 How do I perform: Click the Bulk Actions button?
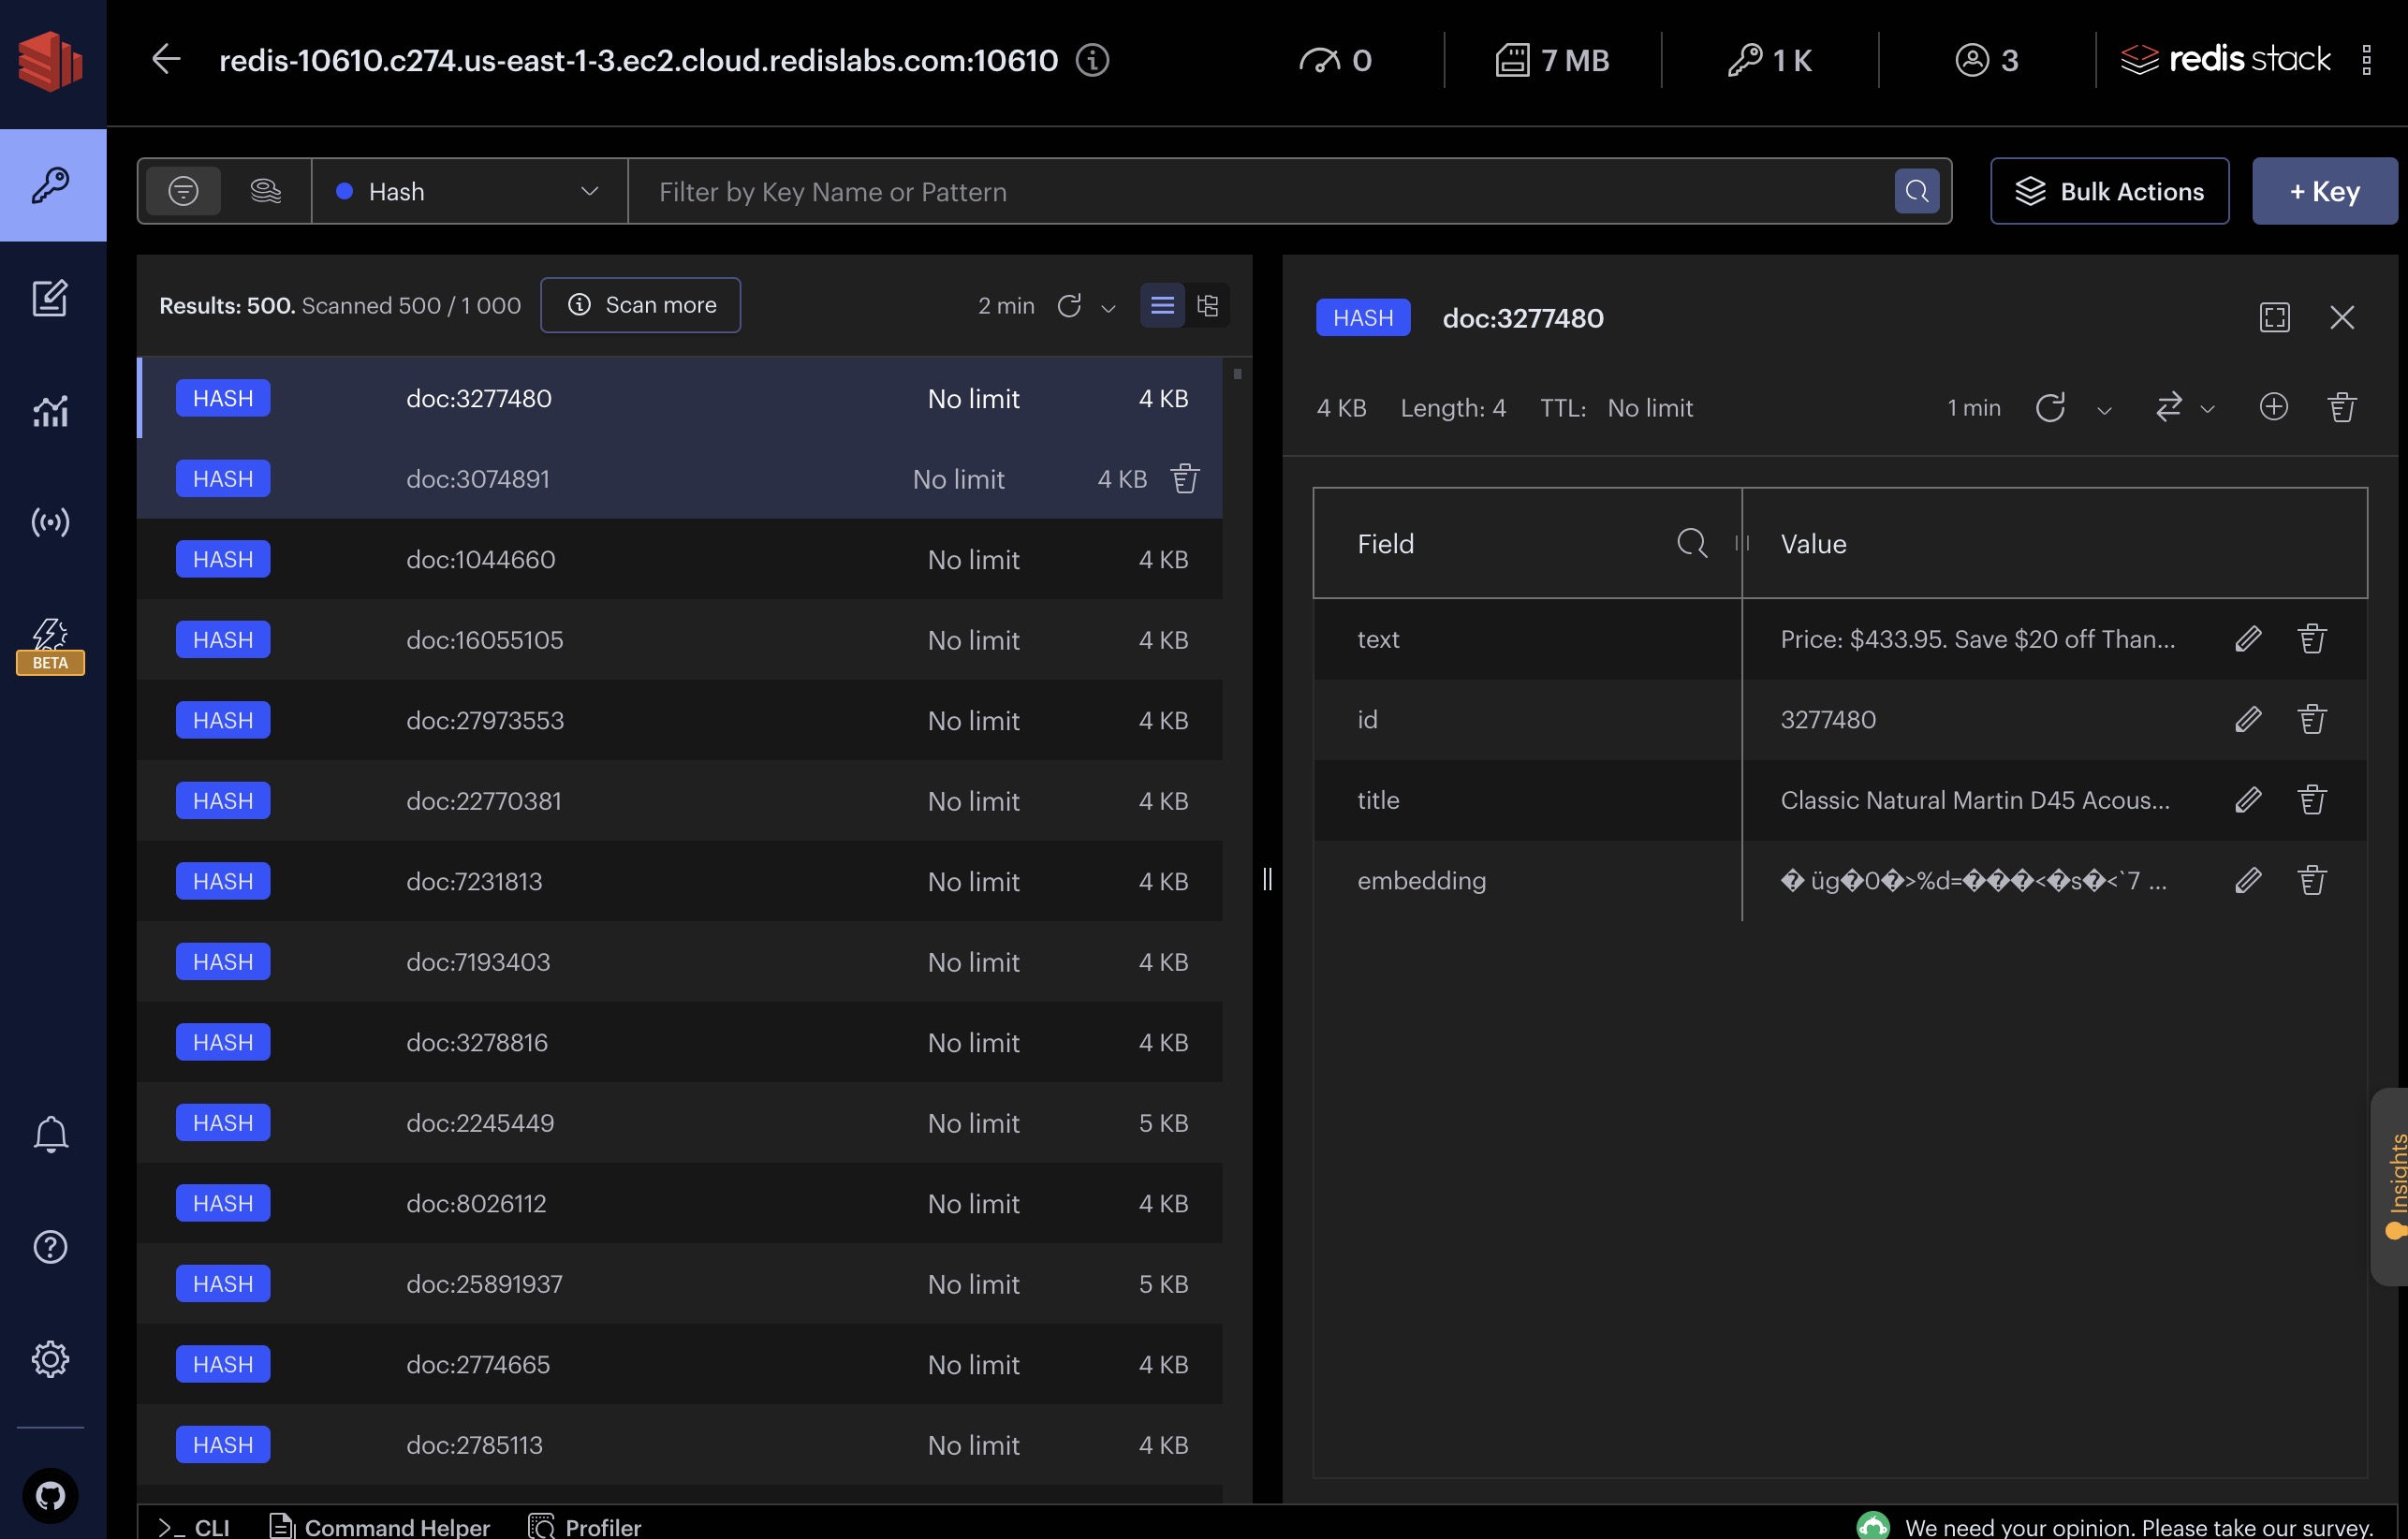(x=2109, y=191)
